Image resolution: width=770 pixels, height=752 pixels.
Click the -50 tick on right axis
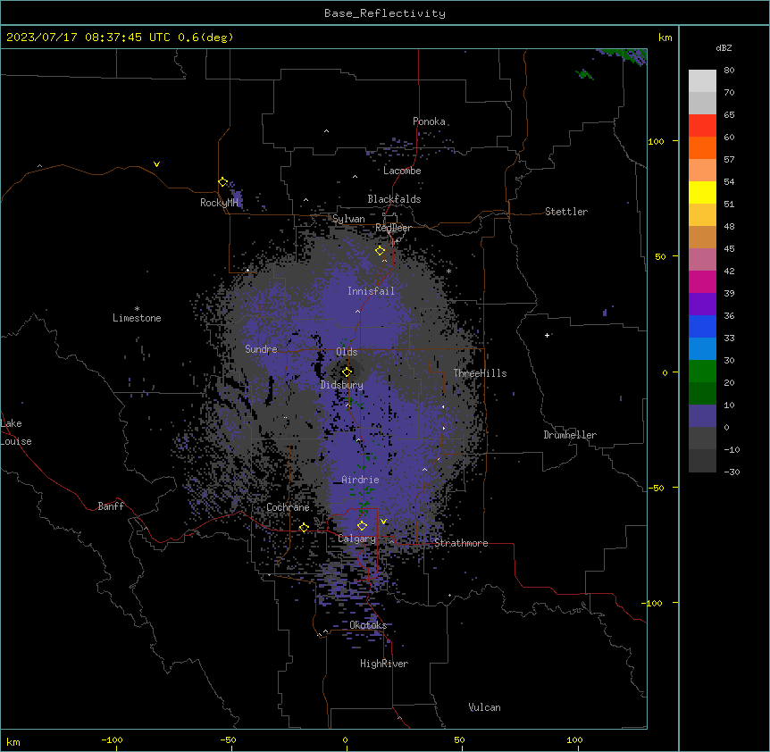tap(656, 488)
